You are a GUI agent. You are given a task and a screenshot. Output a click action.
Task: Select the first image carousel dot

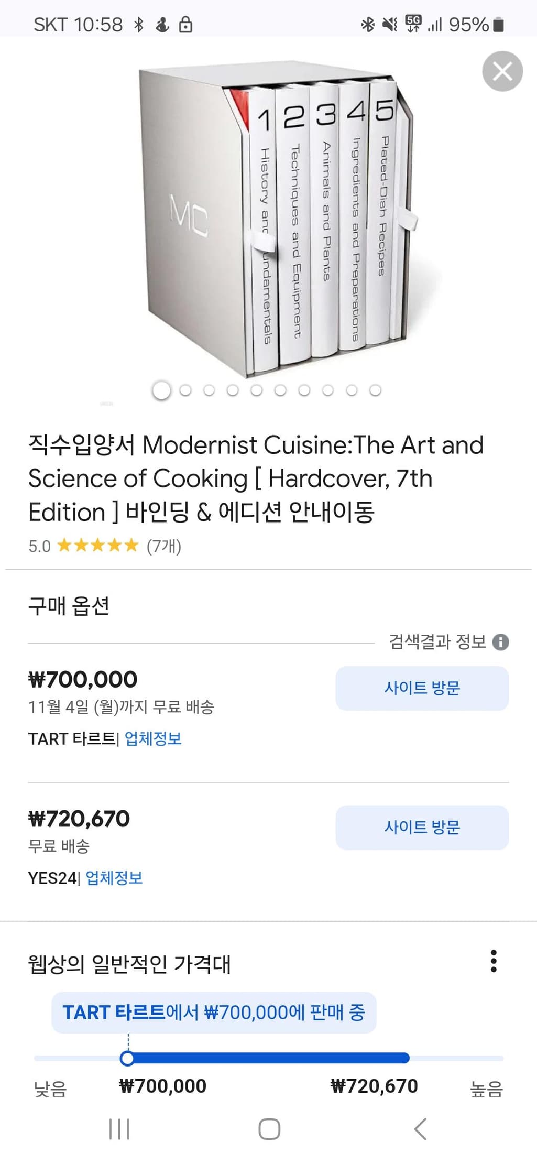[x=161, y=390]
